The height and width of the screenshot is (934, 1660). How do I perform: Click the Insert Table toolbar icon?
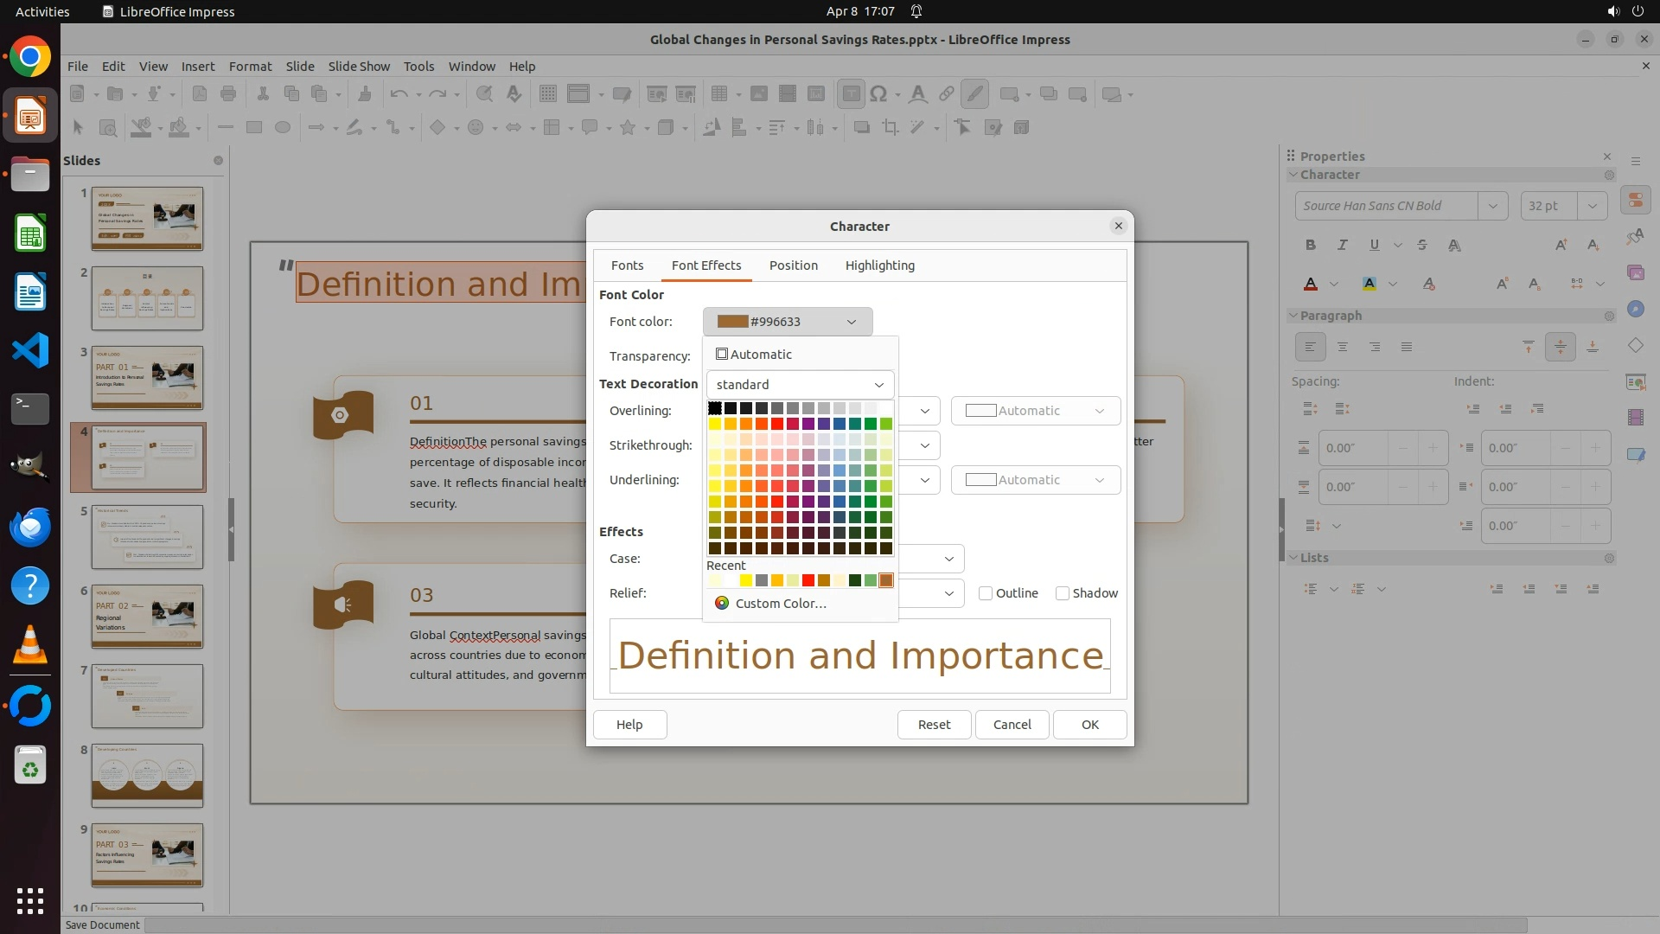point(718,94)
